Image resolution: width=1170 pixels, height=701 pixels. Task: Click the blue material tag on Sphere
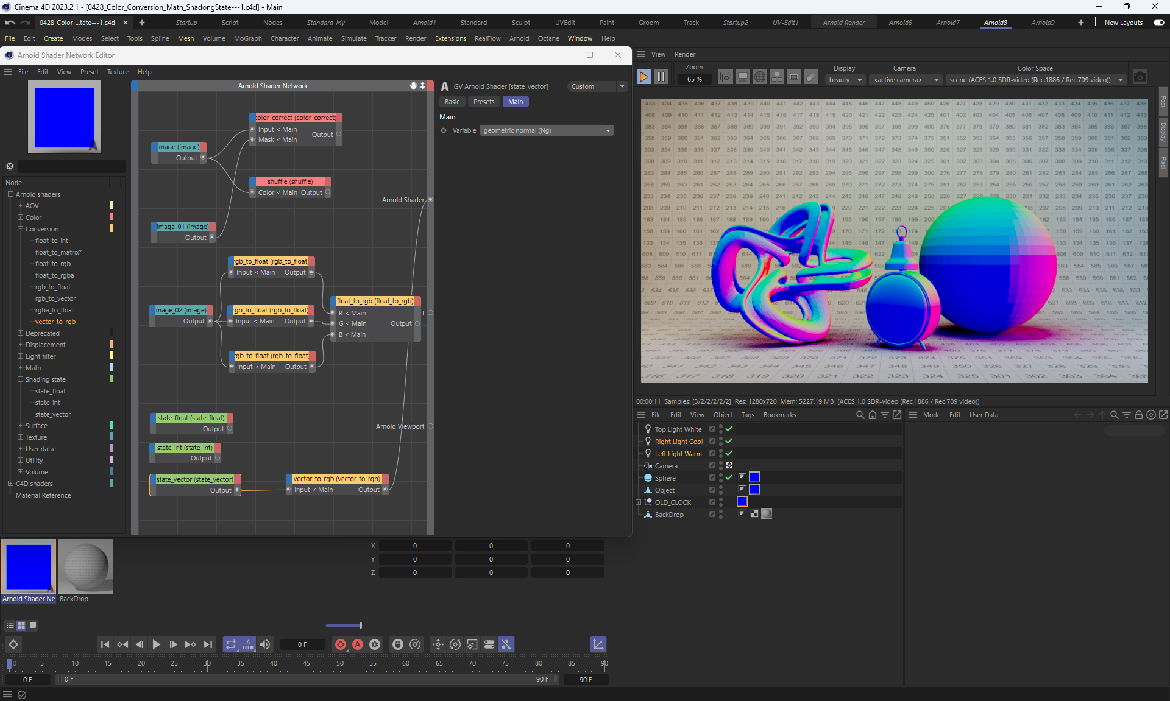tap(754, 477)
